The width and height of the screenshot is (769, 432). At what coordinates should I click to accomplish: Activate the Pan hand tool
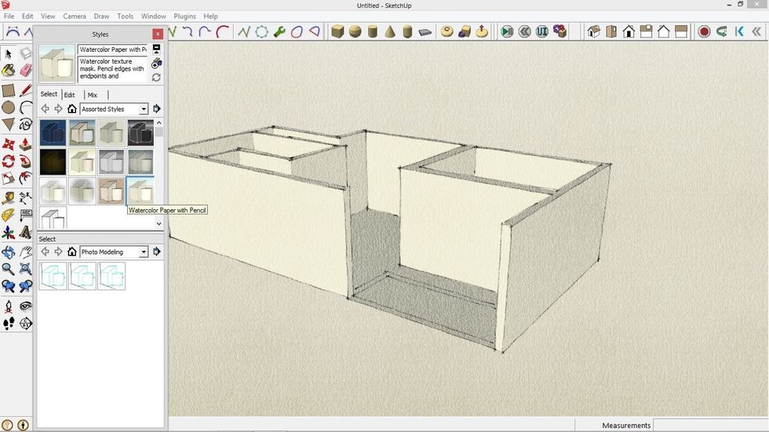[x=25, y=252]
